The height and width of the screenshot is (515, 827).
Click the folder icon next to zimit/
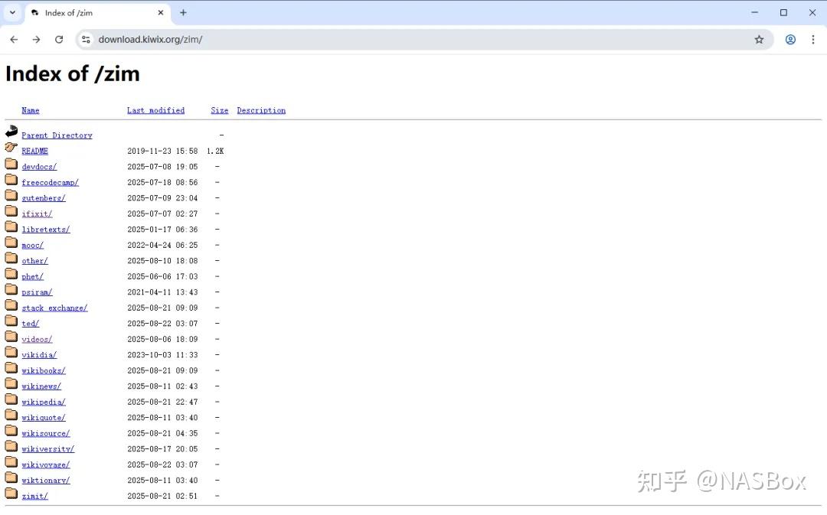[11, 494]
